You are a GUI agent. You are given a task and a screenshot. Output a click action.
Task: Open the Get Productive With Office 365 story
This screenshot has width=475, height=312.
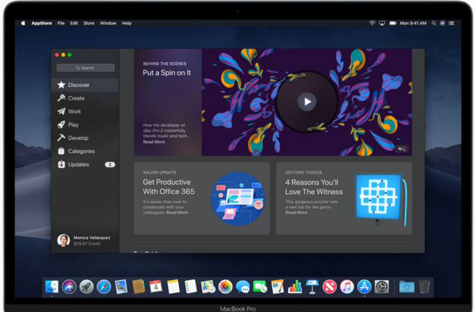click(x=169, y=187)
